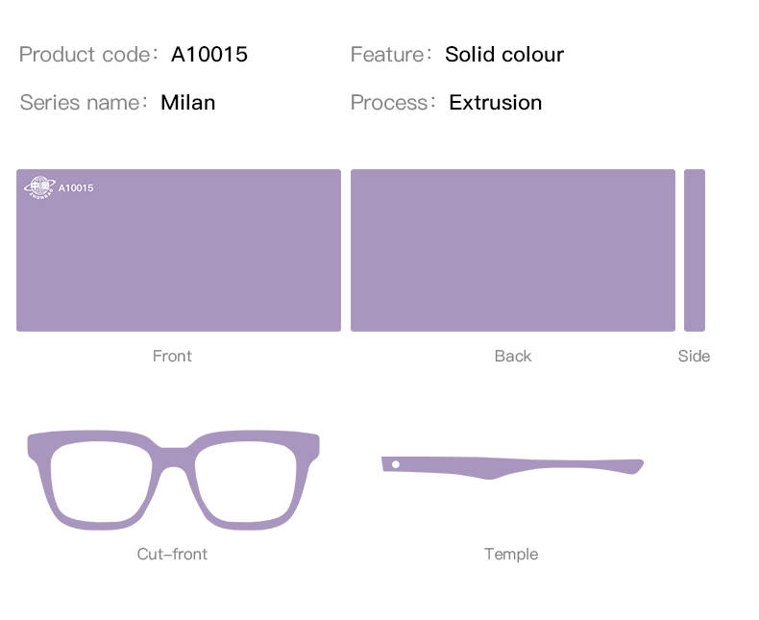Click the left lens opening of the frame

click(x=101, y=483)
